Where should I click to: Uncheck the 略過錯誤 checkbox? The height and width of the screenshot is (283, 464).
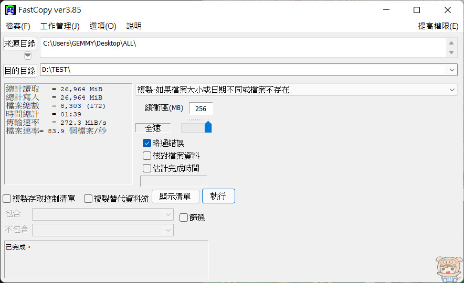(x=147, y=143)
